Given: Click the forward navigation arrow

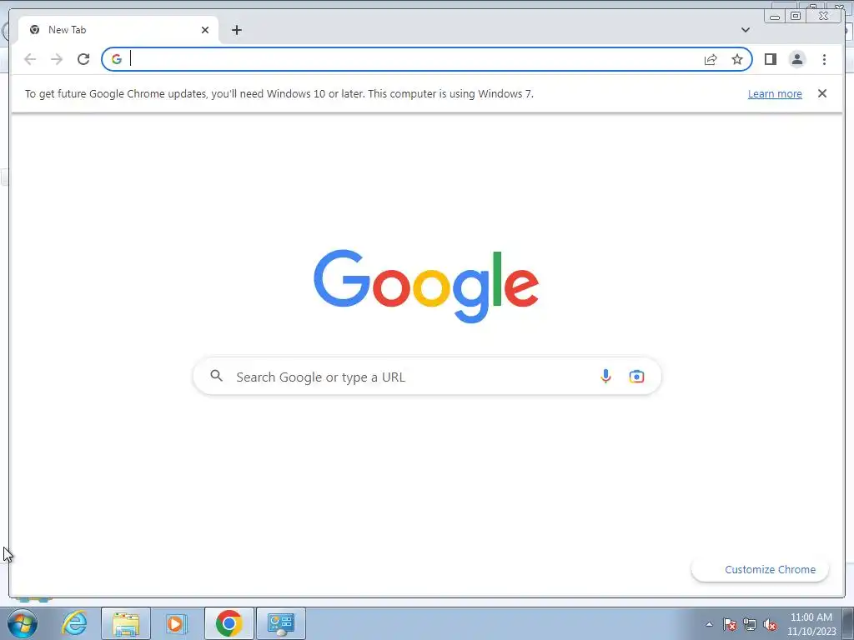Looking at the screenshot, I should [x=57, y=59].
